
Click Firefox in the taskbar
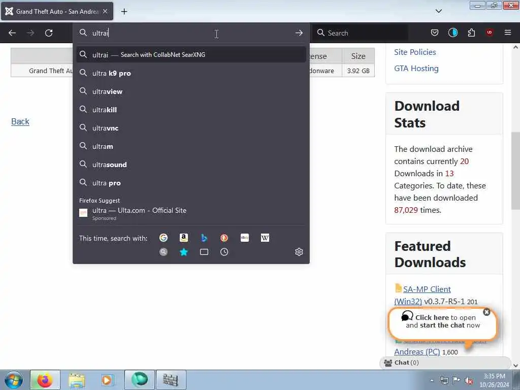[x=45, y=380]
